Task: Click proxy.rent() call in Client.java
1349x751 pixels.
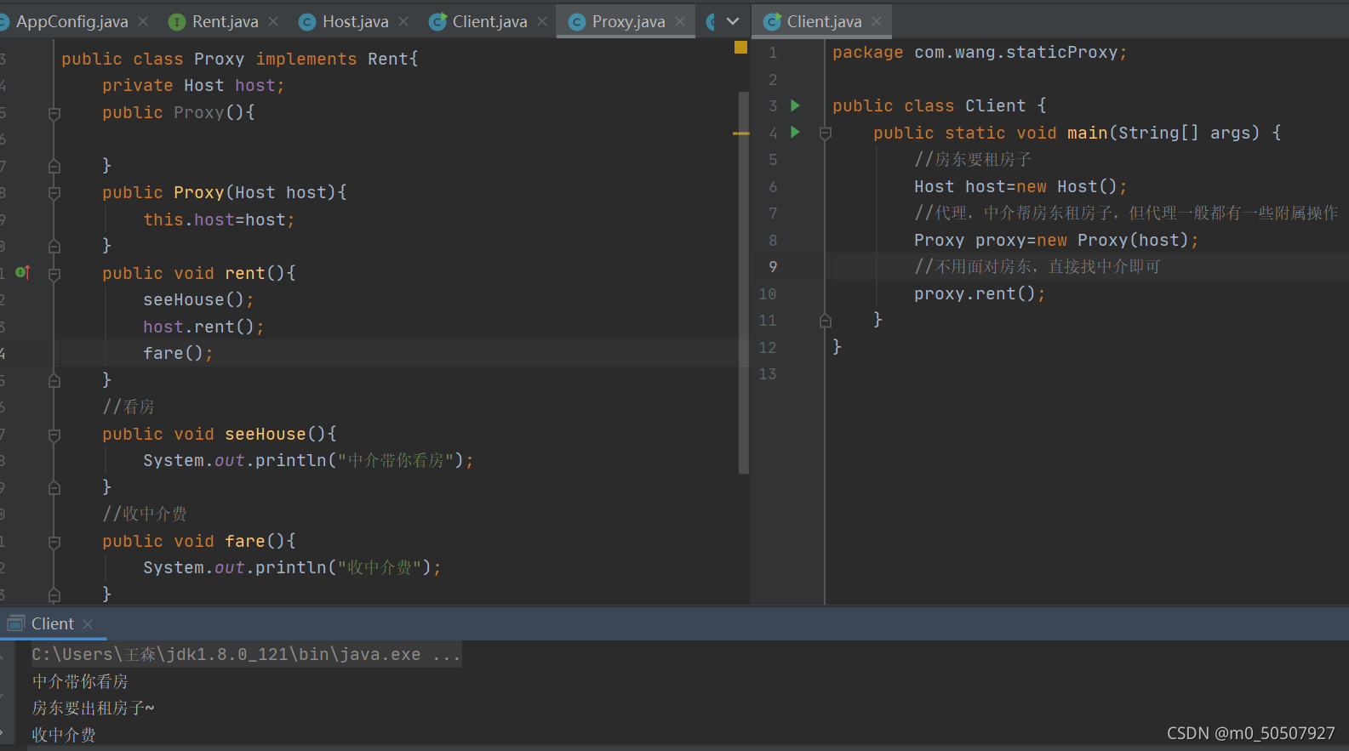Action: click(980, 293)
